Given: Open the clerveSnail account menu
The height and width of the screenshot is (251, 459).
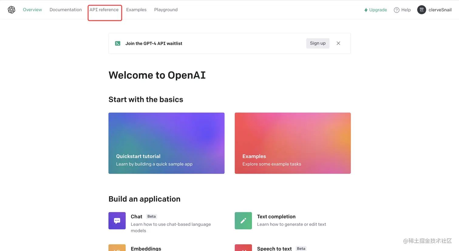Looking at the screenshot, I should [434, 10].
